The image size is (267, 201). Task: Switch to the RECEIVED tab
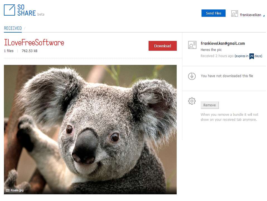coord(13,28)
